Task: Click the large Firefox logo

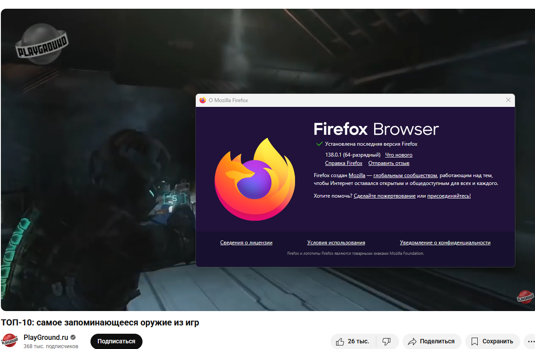Action: coord(255,179)
